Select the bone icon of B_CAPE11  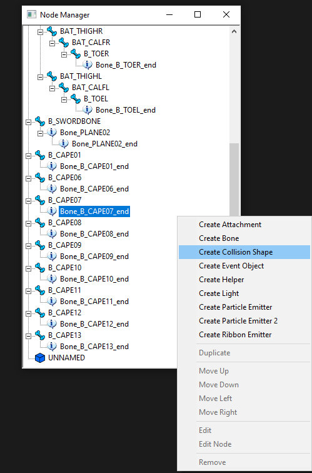pyautogui.click(x=40, y=290)
